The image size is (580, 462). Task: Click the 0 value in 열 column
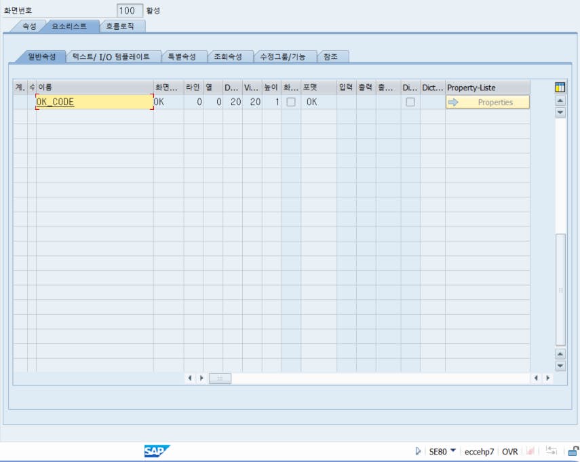click(213, 102)
